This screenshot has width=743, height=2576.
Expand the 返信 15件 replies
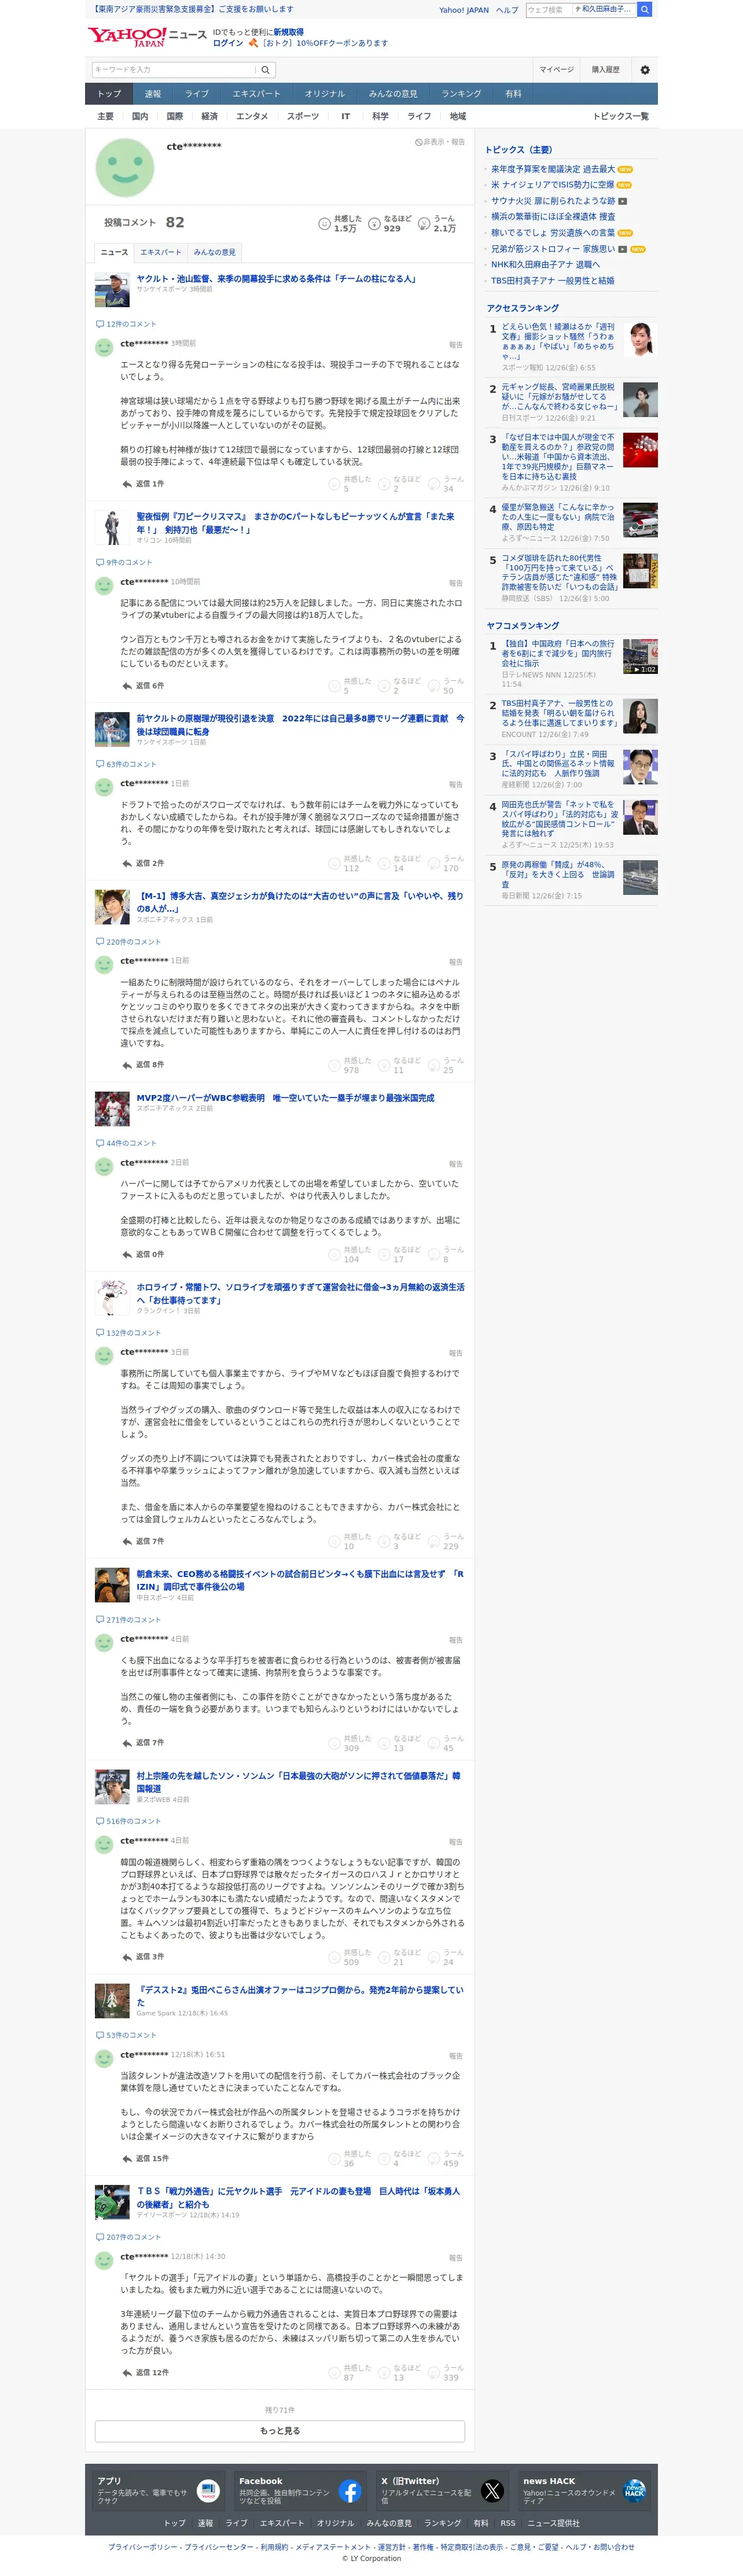145,2158
